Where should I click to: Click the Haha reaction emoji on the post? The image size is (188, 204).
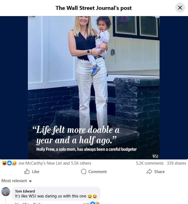tap(4, 163)
